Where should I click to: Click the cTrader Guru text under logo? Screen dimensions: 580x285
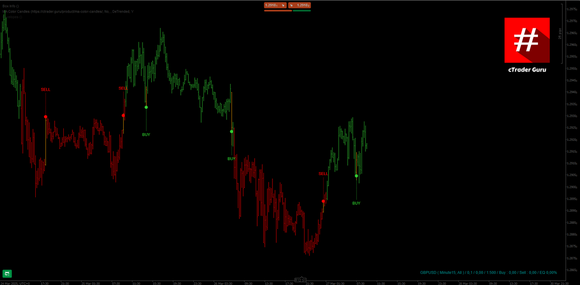pos(527,69)
